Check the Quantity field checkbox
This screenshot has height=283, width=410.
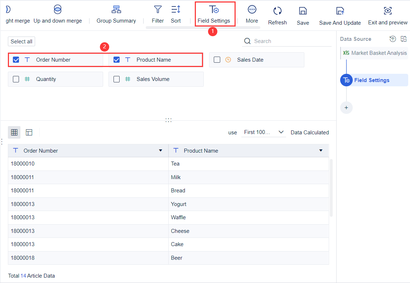click(x=16, y=79)
